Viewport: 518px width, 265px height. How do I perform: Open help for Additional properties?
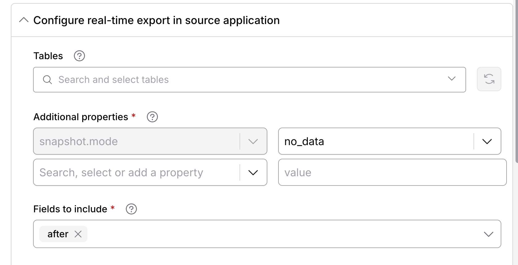point(152,117)
